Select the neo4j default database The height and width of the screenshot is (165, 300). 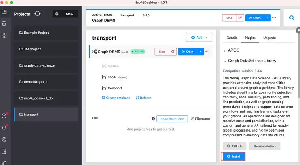tap(115, 77)
